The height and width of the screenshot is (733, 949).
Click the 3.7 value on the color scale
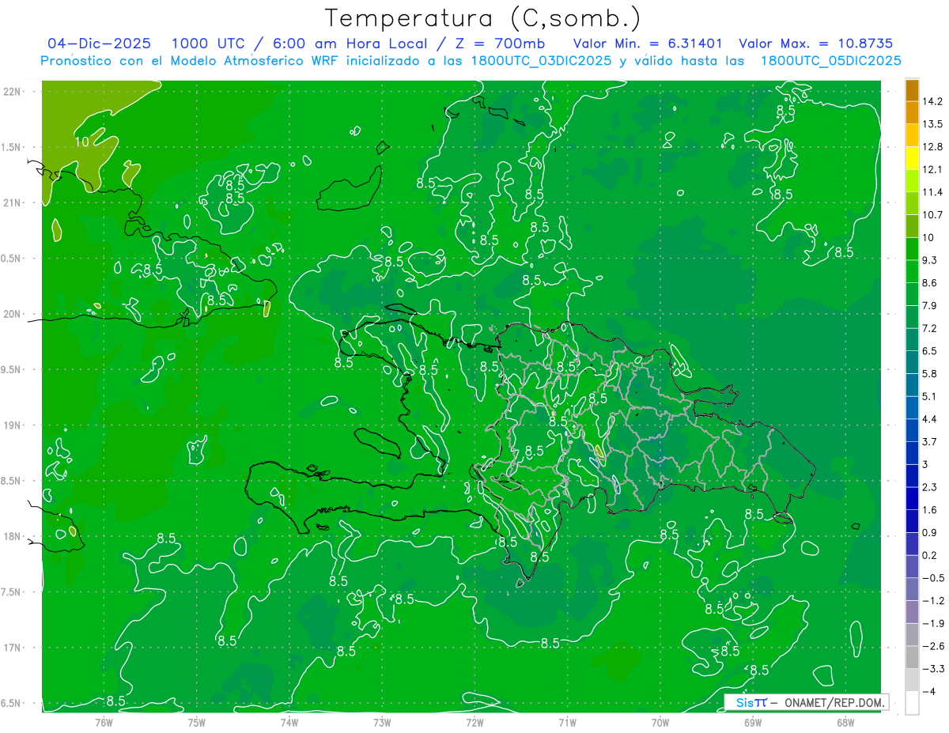pos(929,441)
